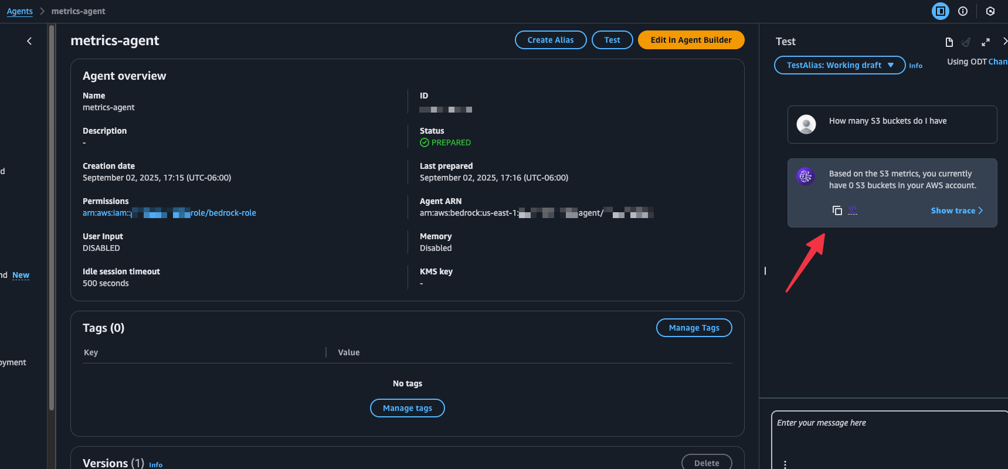The height and width of the screenshot is (469, 1008).
Task: Open the bedrock-role permissions ARN link
Action: [x=169, y=213]
